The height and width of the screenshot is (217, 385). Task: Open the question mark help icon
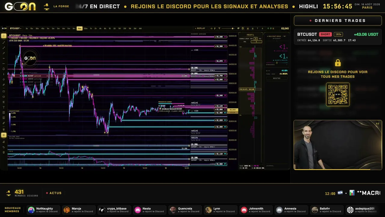257,28
